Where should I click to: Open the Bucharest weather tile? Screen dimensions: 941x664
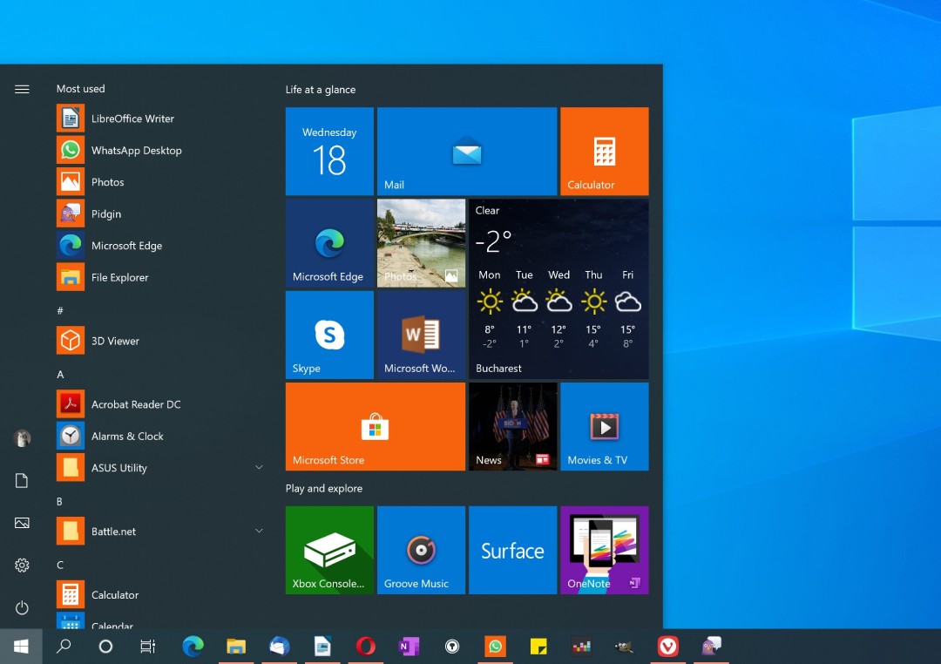point(559,288)
